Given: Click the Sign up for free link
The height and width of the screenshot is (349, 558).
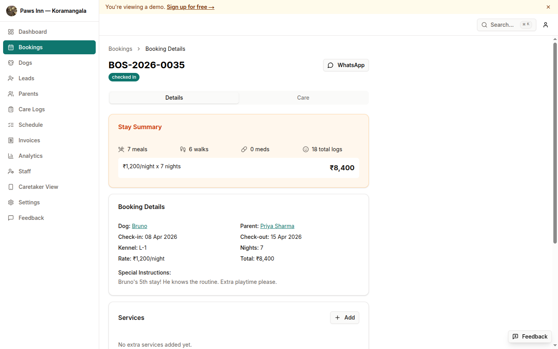Looking at the screenshot, I should [x=190, y=7].
